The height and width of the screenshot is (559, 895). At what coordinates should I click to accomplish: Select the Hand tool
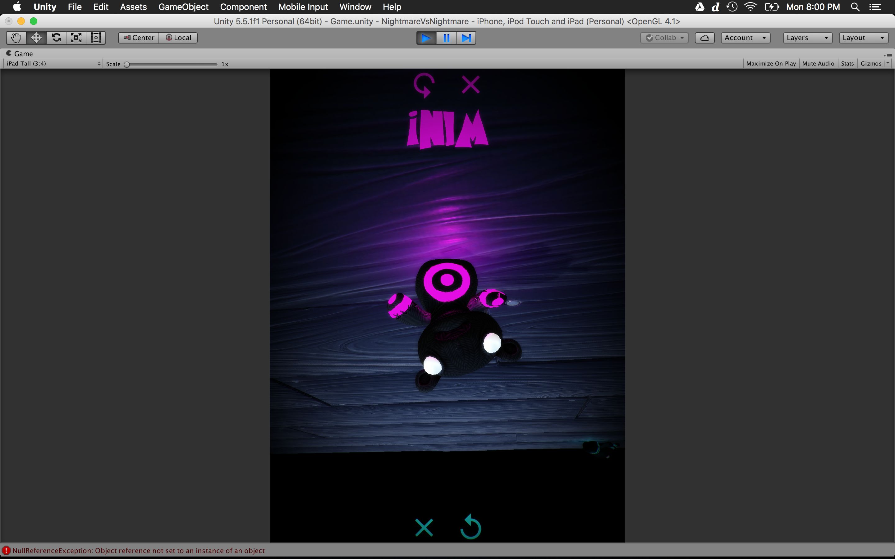coord(16,38)
